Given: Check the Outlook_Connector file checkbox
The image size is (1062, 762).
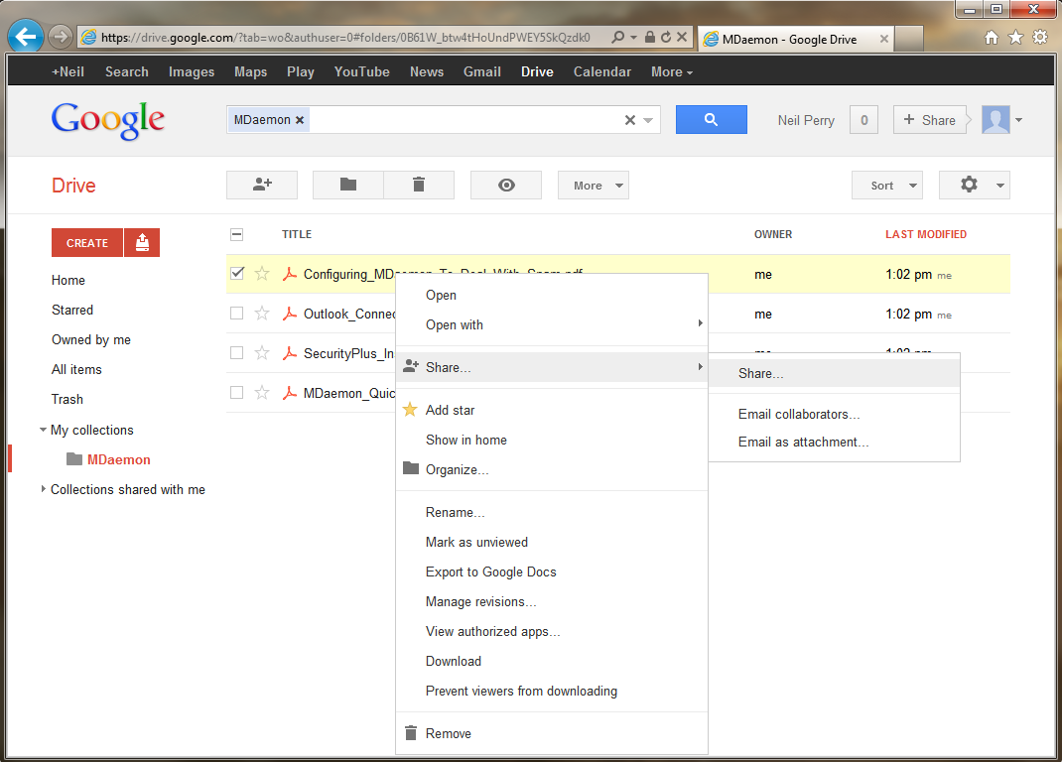Looking at the screenshot, I should (x=236, y=314).
